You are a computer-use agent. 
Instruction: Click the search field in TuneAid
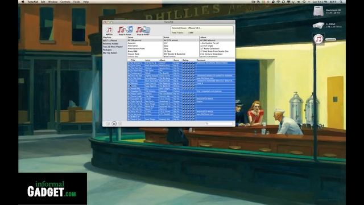click(x=219, y=124)
